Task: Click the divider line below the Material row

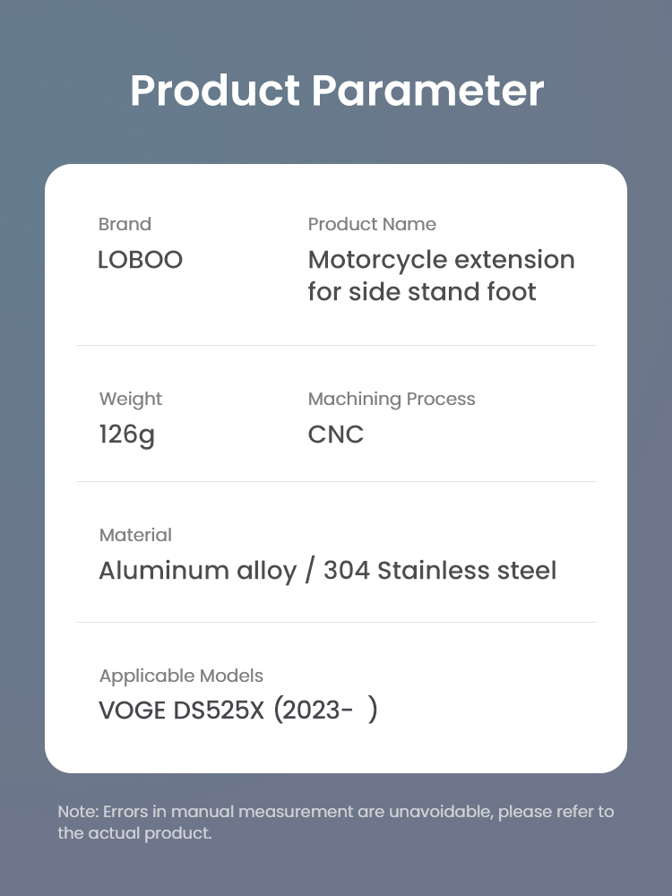Action: point(336,623)
